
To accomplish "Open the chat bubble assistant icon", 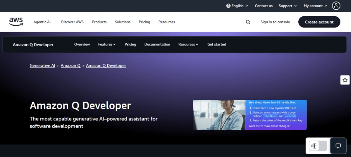I will (338, 146).
